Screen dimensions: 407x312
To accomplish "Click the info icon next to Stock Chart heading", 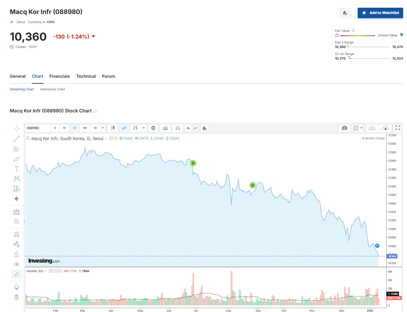I will click(95, 111).
